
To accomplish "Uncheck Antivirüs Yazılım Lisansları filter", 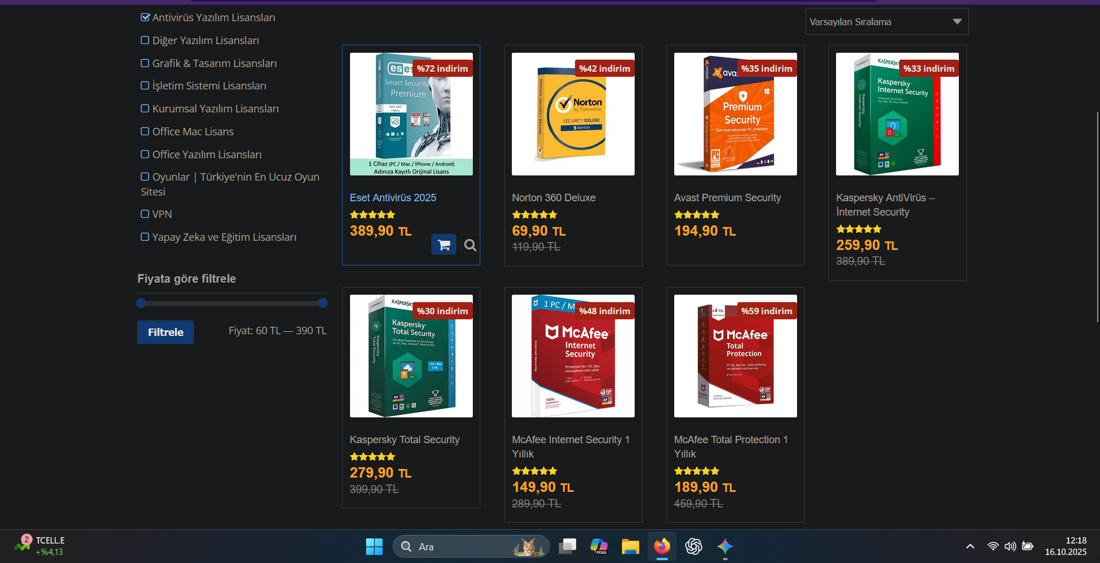I will (145, 17).
